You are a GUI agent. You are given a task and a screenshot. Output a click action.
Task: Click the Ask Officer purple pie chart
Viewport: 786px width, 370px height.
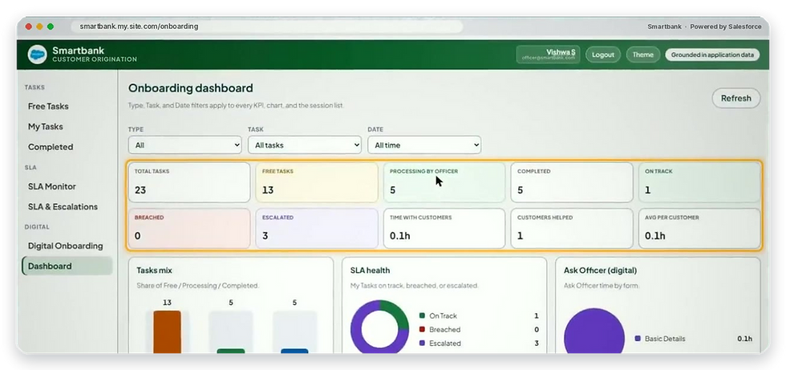(594, 332)
